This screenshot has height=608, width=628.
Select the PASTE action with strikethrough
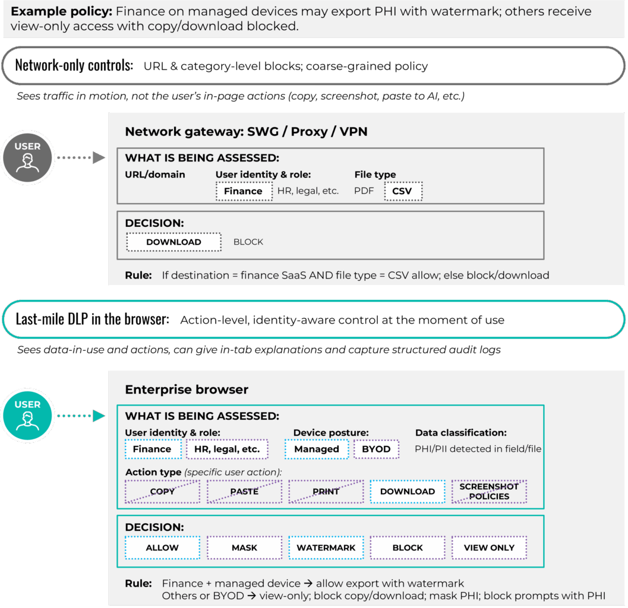[x=244, y=491]
